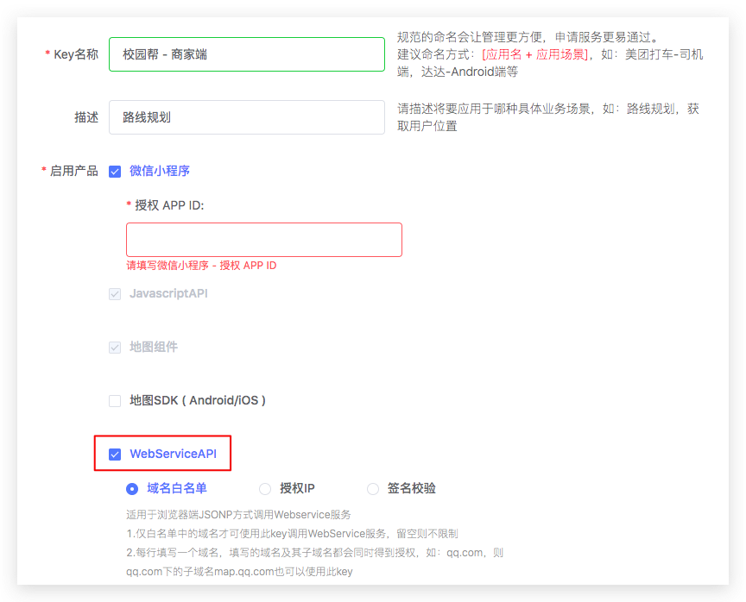Toggle the JavascriptAPI checkbox
Screen dimensions: 746x602
115,294
